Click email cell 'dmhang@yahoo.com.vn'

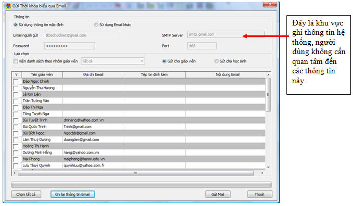click(93, 120)
